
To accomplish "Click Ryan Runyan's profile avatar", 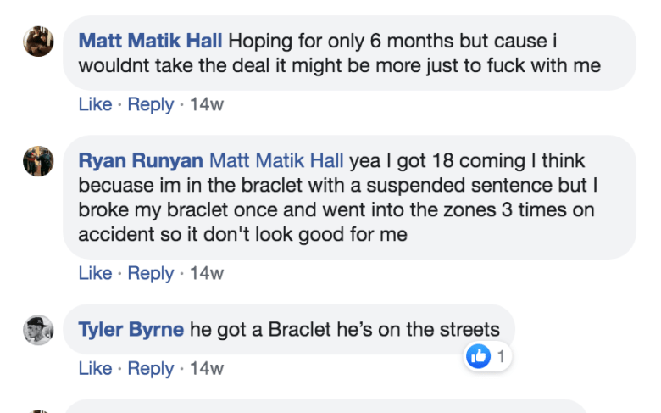I will click(x=38, y=161).
